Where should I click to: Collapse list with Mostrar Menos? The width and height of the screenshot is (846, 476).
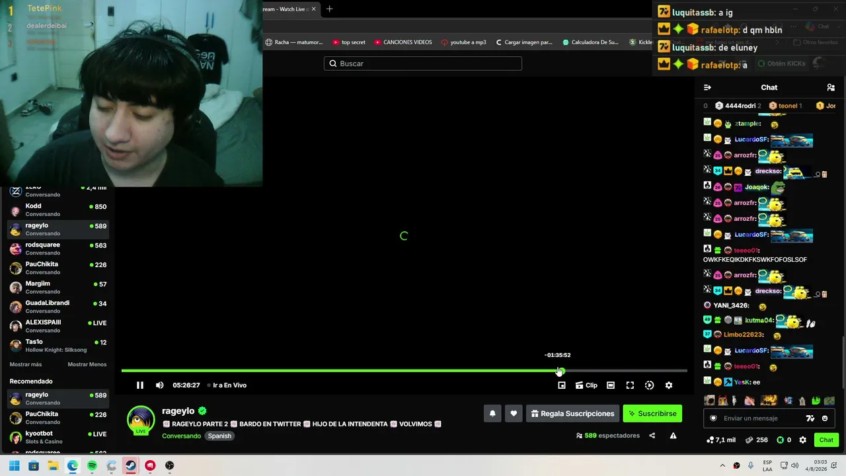click(87, 364)
